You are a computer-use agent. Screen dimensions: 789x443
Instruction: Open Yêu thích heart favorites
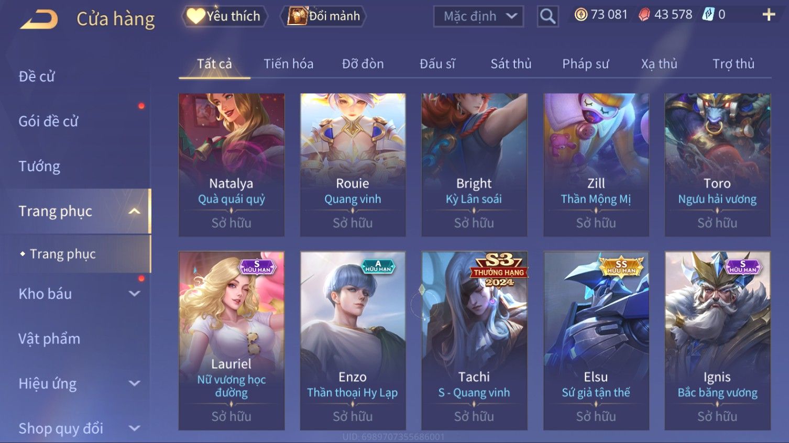coord(225,16)
